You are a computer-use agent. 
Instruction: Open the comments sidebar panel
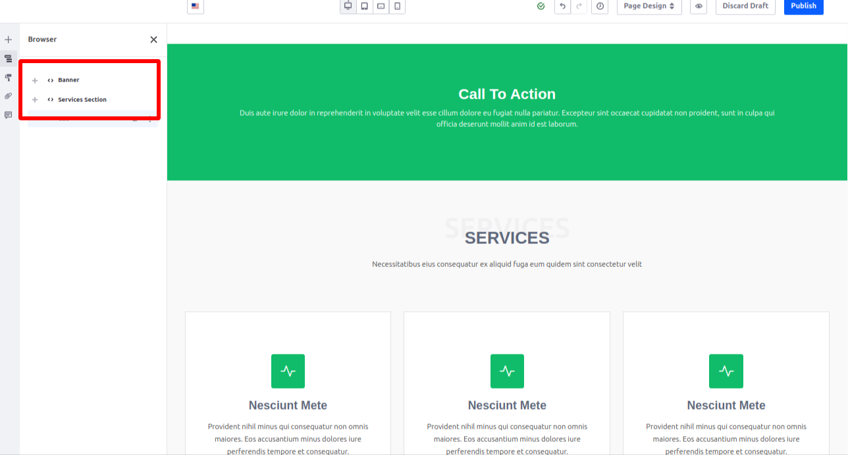point(9,115)
